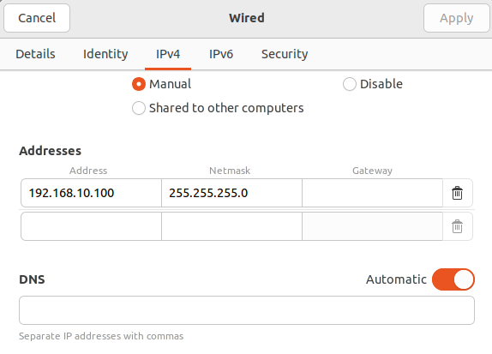
Task: Click the DNS section heading
Action: (x=32, y=279)
